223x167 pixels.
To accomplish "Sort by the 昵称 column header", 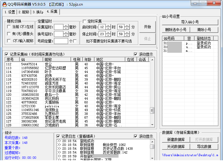I will (57, 59).
